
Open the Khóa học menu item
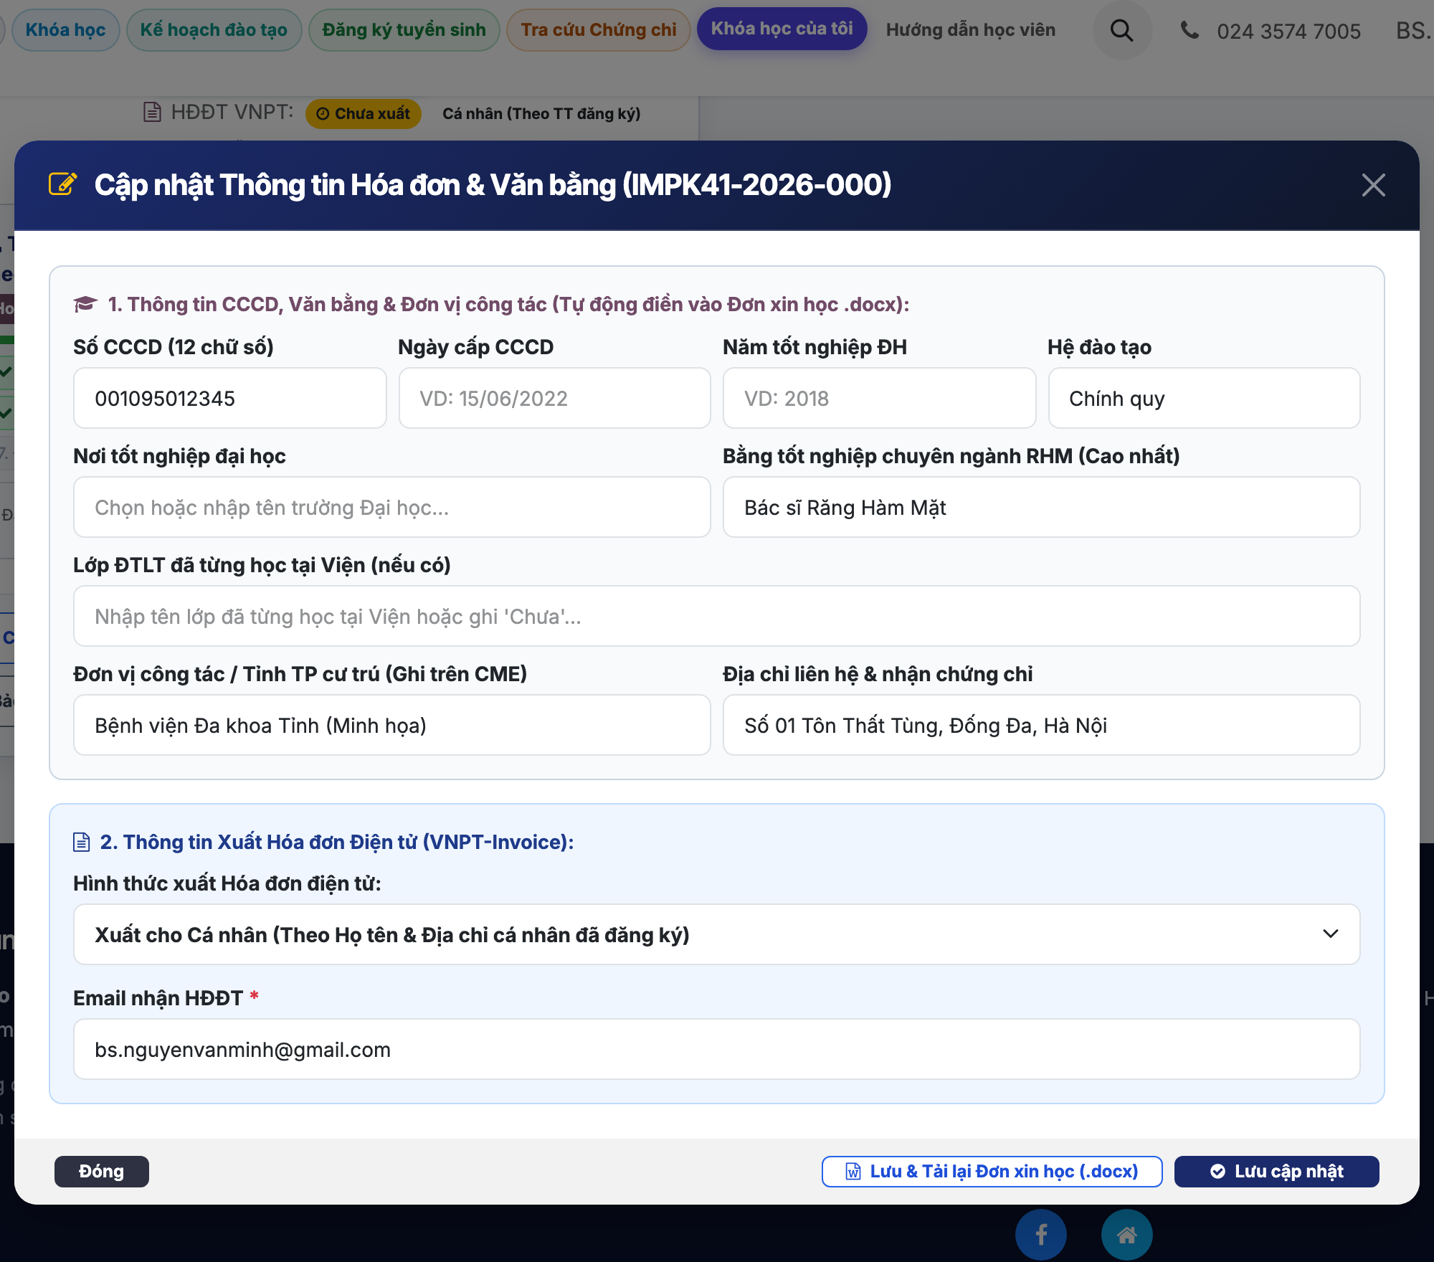pos(65,30)
